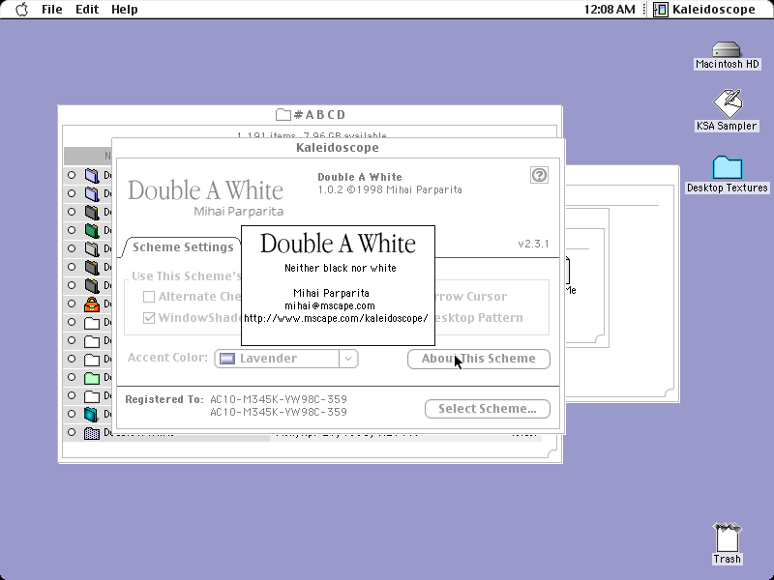Click the 'Neither black nor white' tagline

341,269
